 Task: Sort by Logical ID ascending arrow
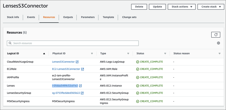point(44,54)
